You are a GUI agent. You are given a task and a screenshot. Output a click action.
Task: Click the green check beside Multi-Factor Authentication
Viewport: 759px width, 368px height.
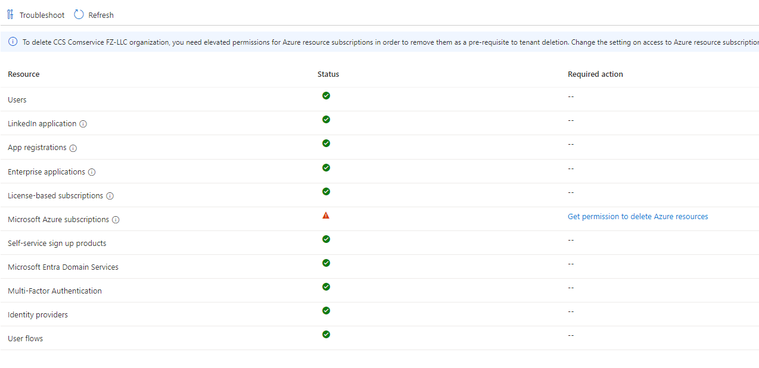[x=326, y=286]
